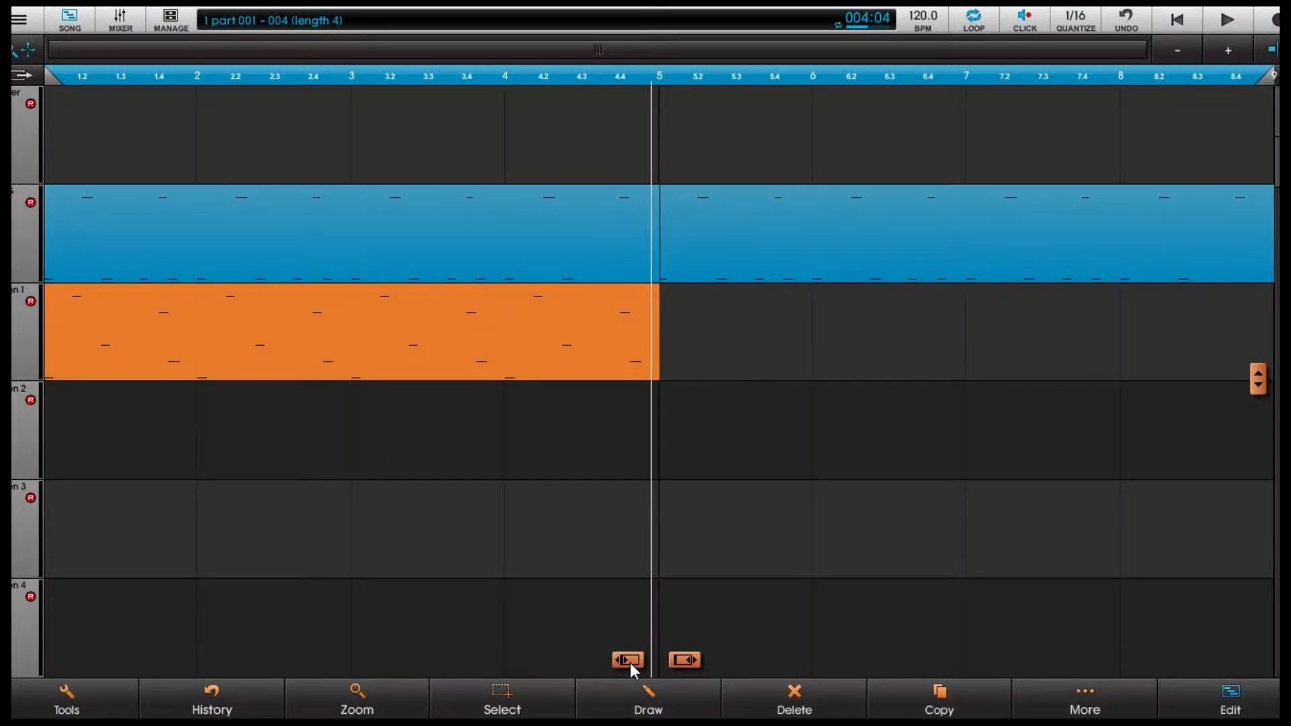Click the Undo button
Viewport: 1291px width, 726px height.
point(1126,20)
